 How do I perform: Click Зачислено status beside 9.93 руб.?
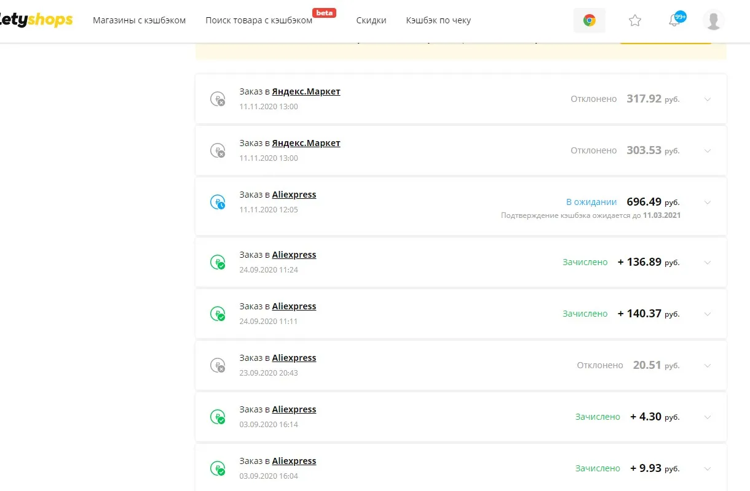tap(598, 468)
